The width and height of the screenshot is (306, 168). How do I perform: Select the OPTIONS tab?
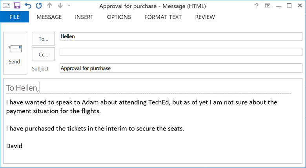(x=119, y=17)
